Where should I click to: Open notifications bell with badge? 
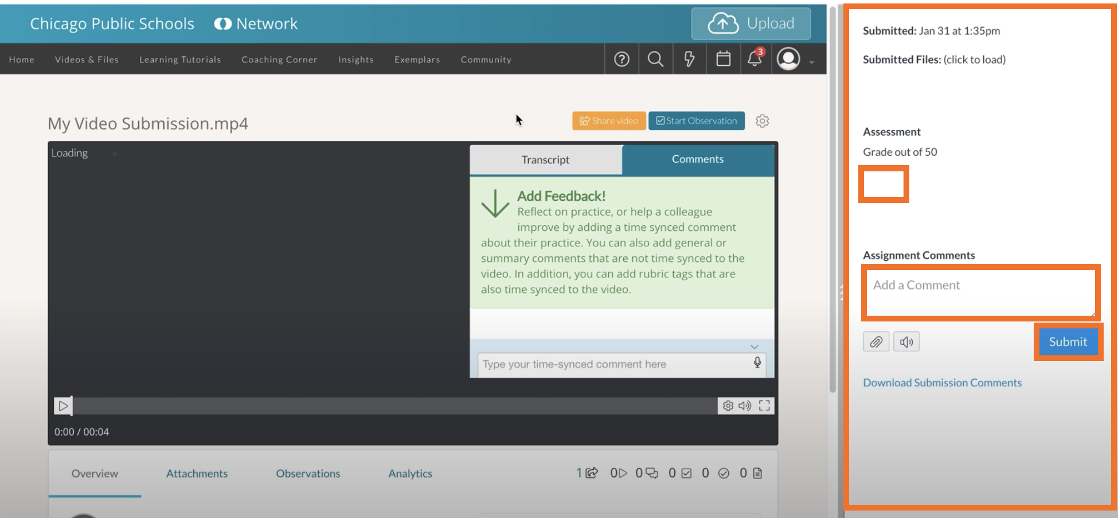click(755, 58)
